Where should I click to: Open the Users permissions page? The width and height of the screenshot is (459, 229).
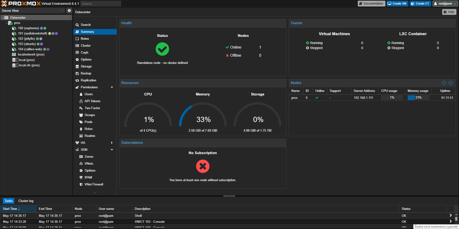tap(95, 94)
